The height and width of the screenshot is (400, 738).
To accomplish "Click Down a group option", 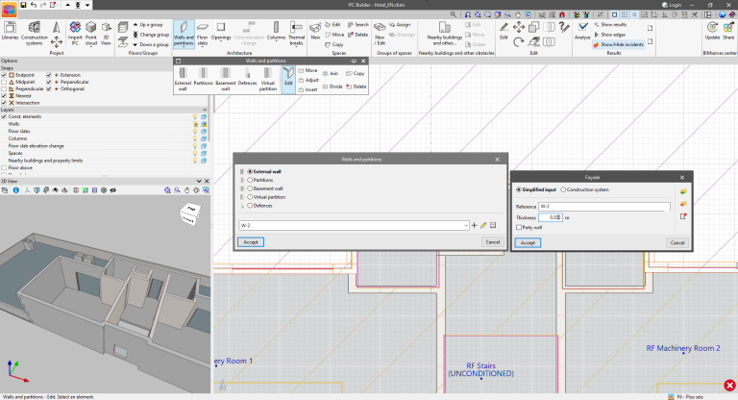I will click(149, 45).
